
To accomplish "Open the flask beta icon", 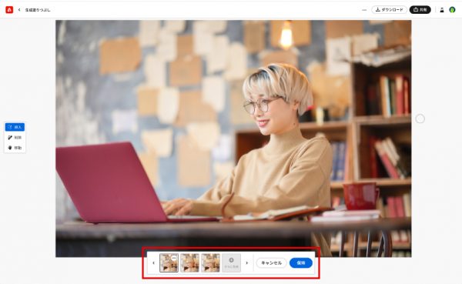I will (442, 10).
